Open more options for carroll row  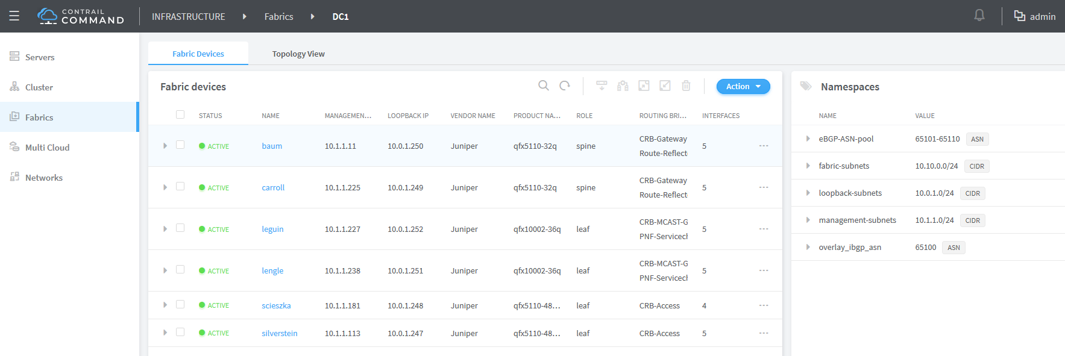(x=764, y=187)
